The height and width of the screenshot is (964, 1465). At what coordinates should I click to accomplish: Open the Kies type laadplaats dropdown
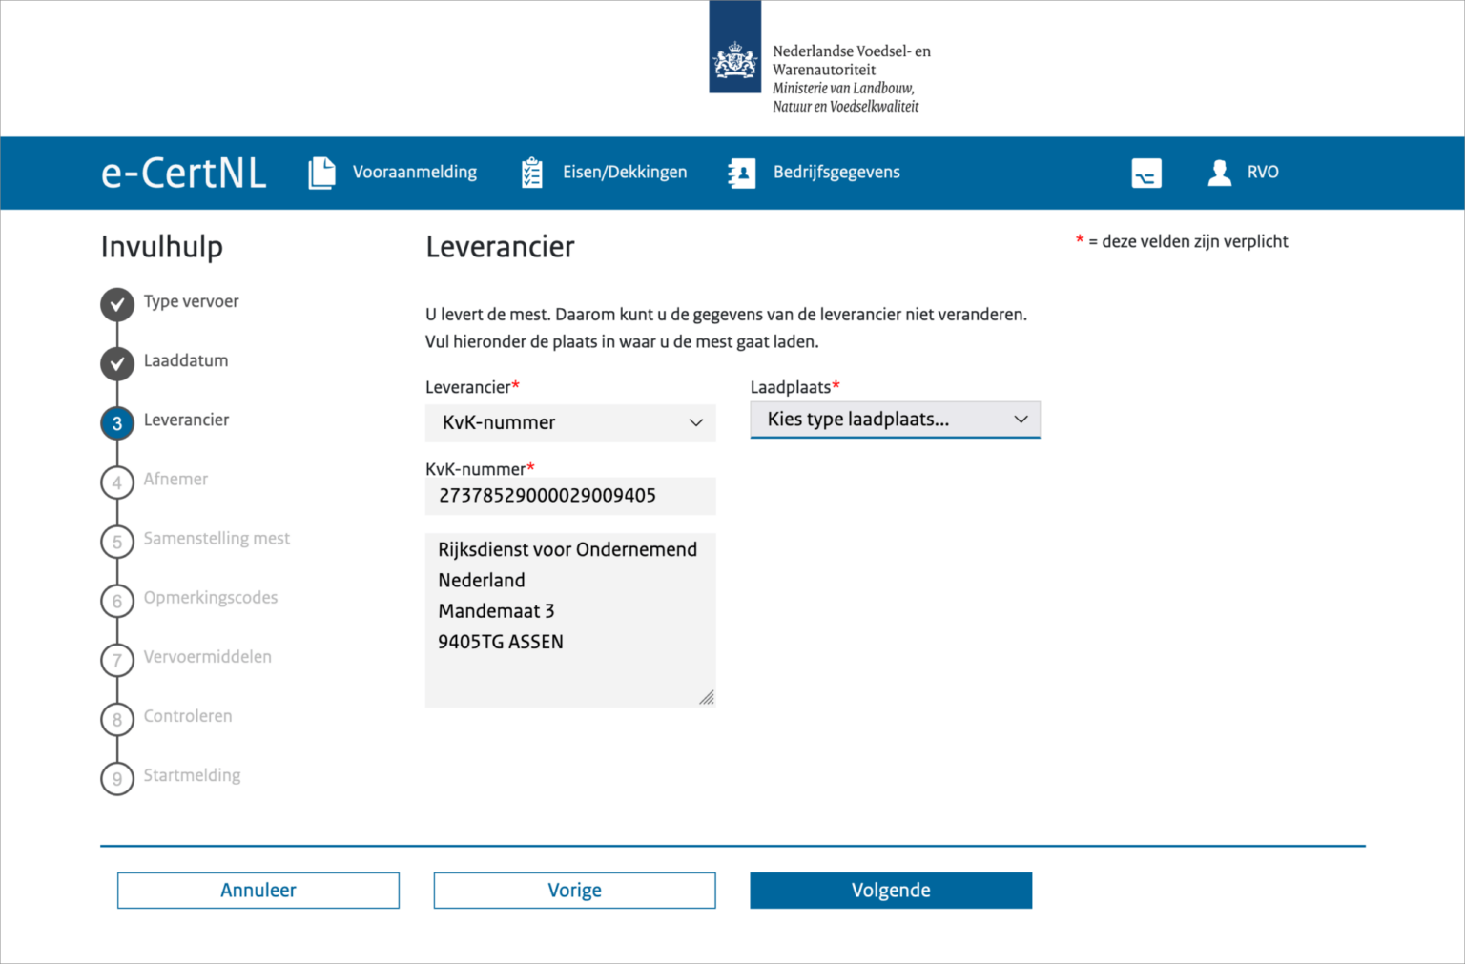(894, 420)
